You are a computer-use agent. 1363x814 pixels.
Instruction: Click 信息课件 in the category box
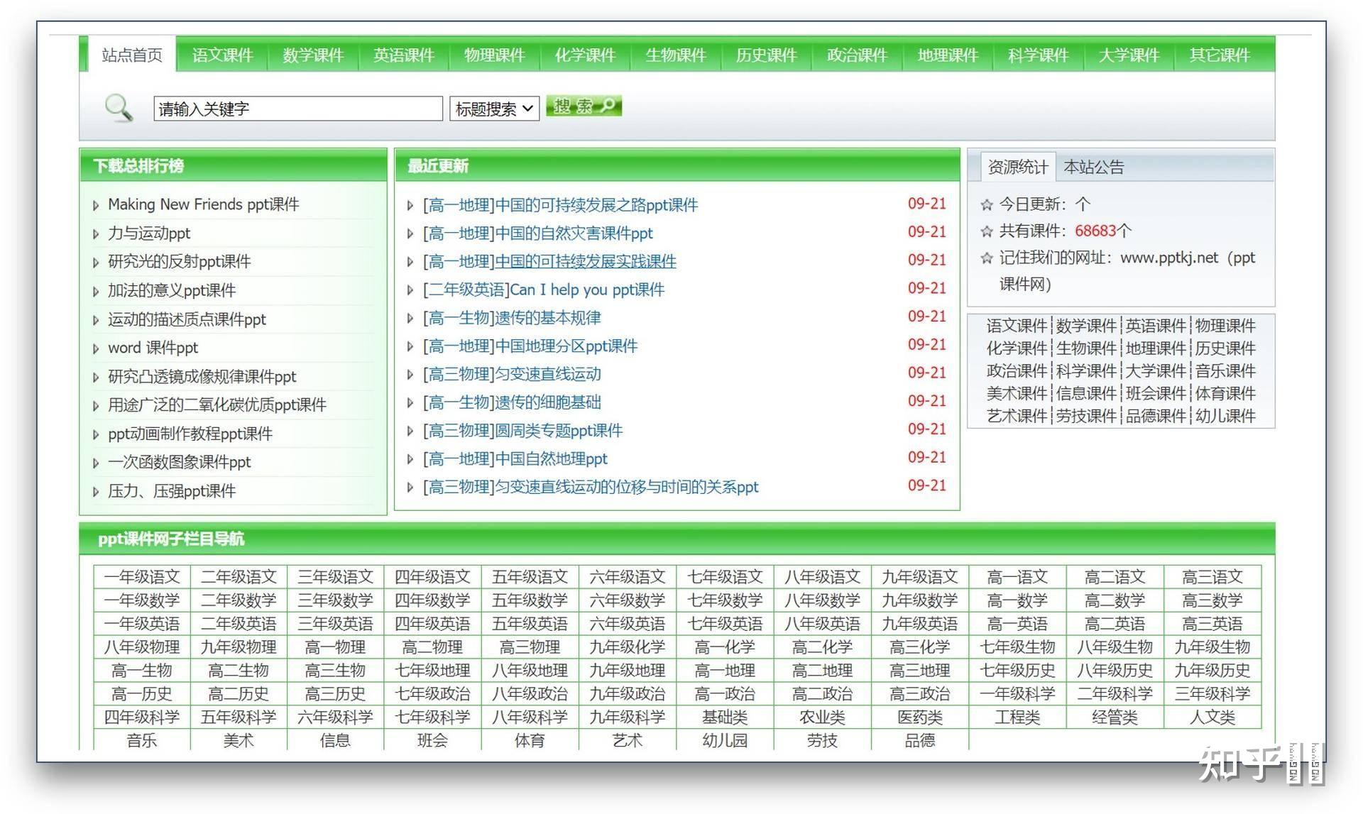(1086, 393)
